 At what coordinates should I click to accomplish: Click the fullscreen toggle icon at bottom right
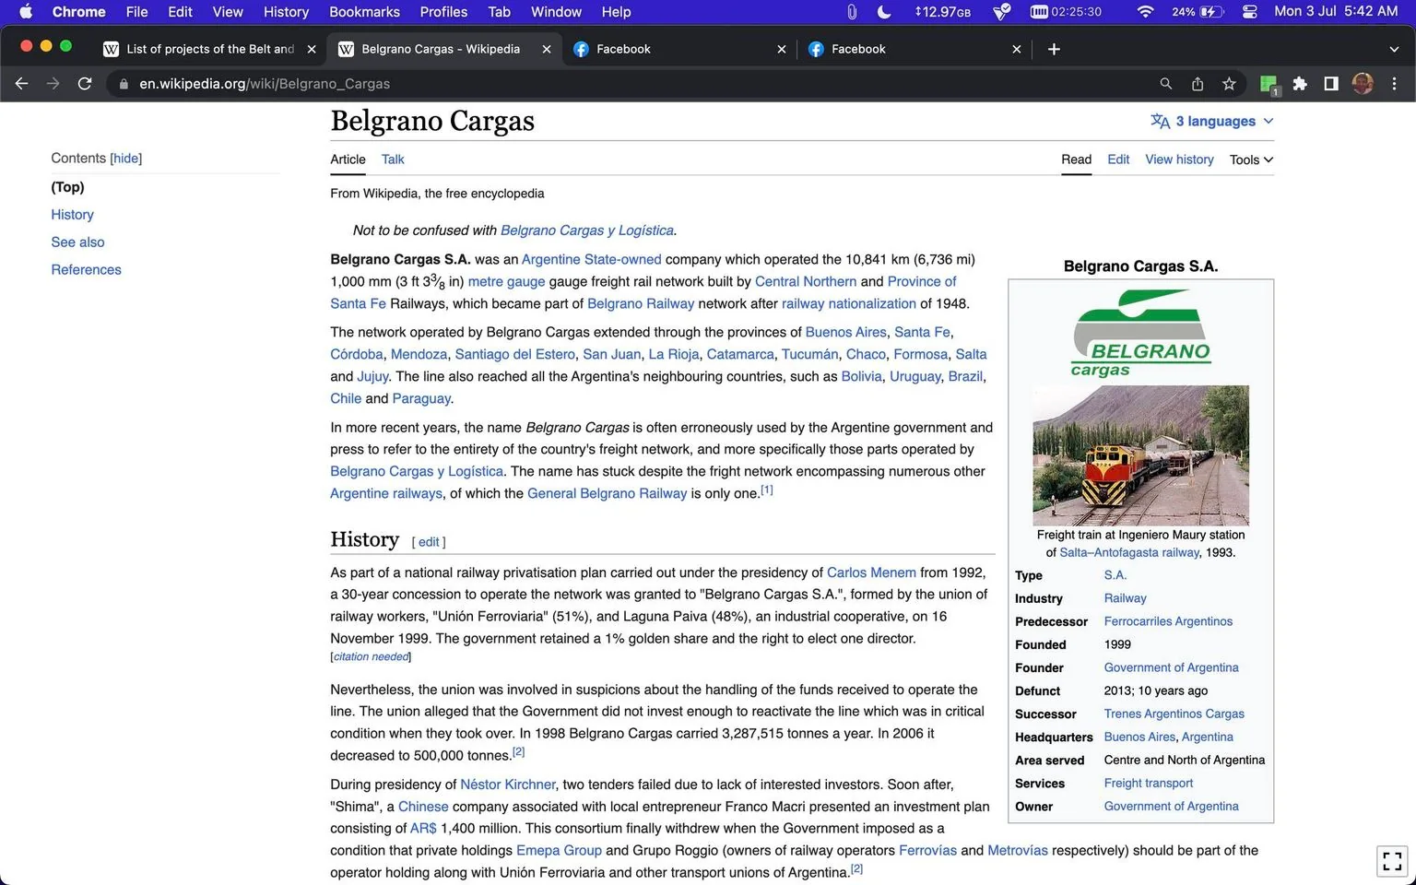coord(1392,862)
